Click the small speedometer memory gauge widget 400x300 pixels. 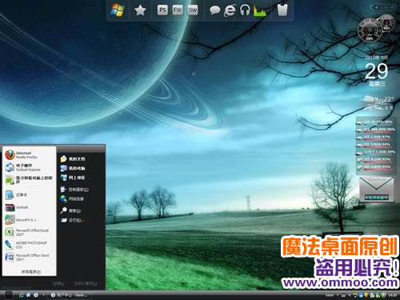[386, 23]
